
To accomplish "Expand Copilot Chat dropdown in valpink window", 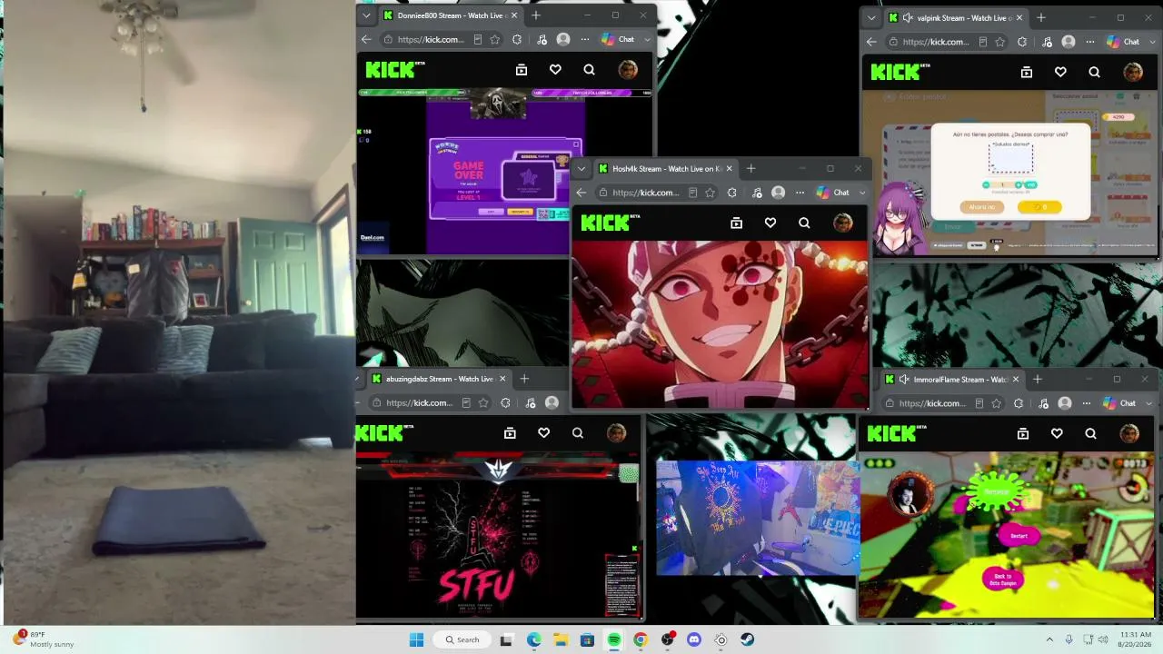I will pos(1152,42).
